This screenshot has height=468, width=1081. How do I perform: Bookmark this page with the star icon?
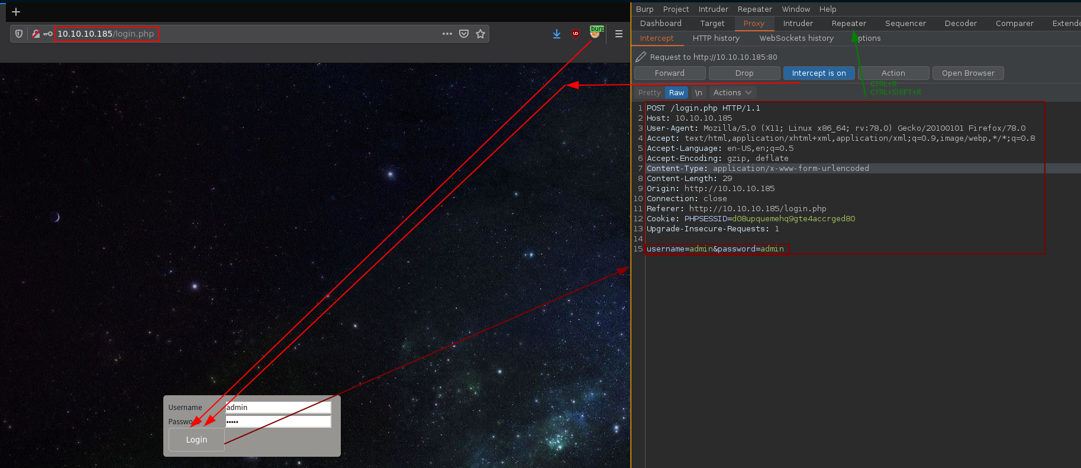(480, 34)
